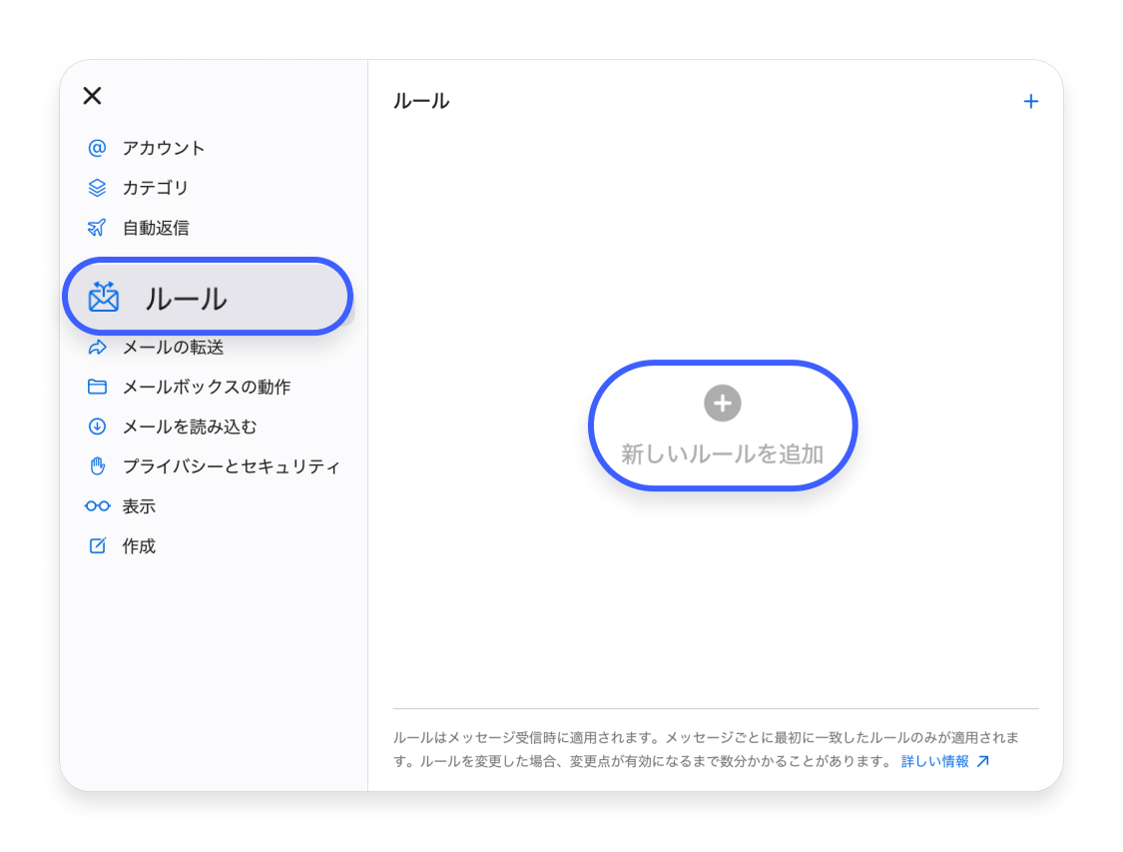Close the settings panel with X
Viewport: 1123px width, 852px height.
point(93,95)
